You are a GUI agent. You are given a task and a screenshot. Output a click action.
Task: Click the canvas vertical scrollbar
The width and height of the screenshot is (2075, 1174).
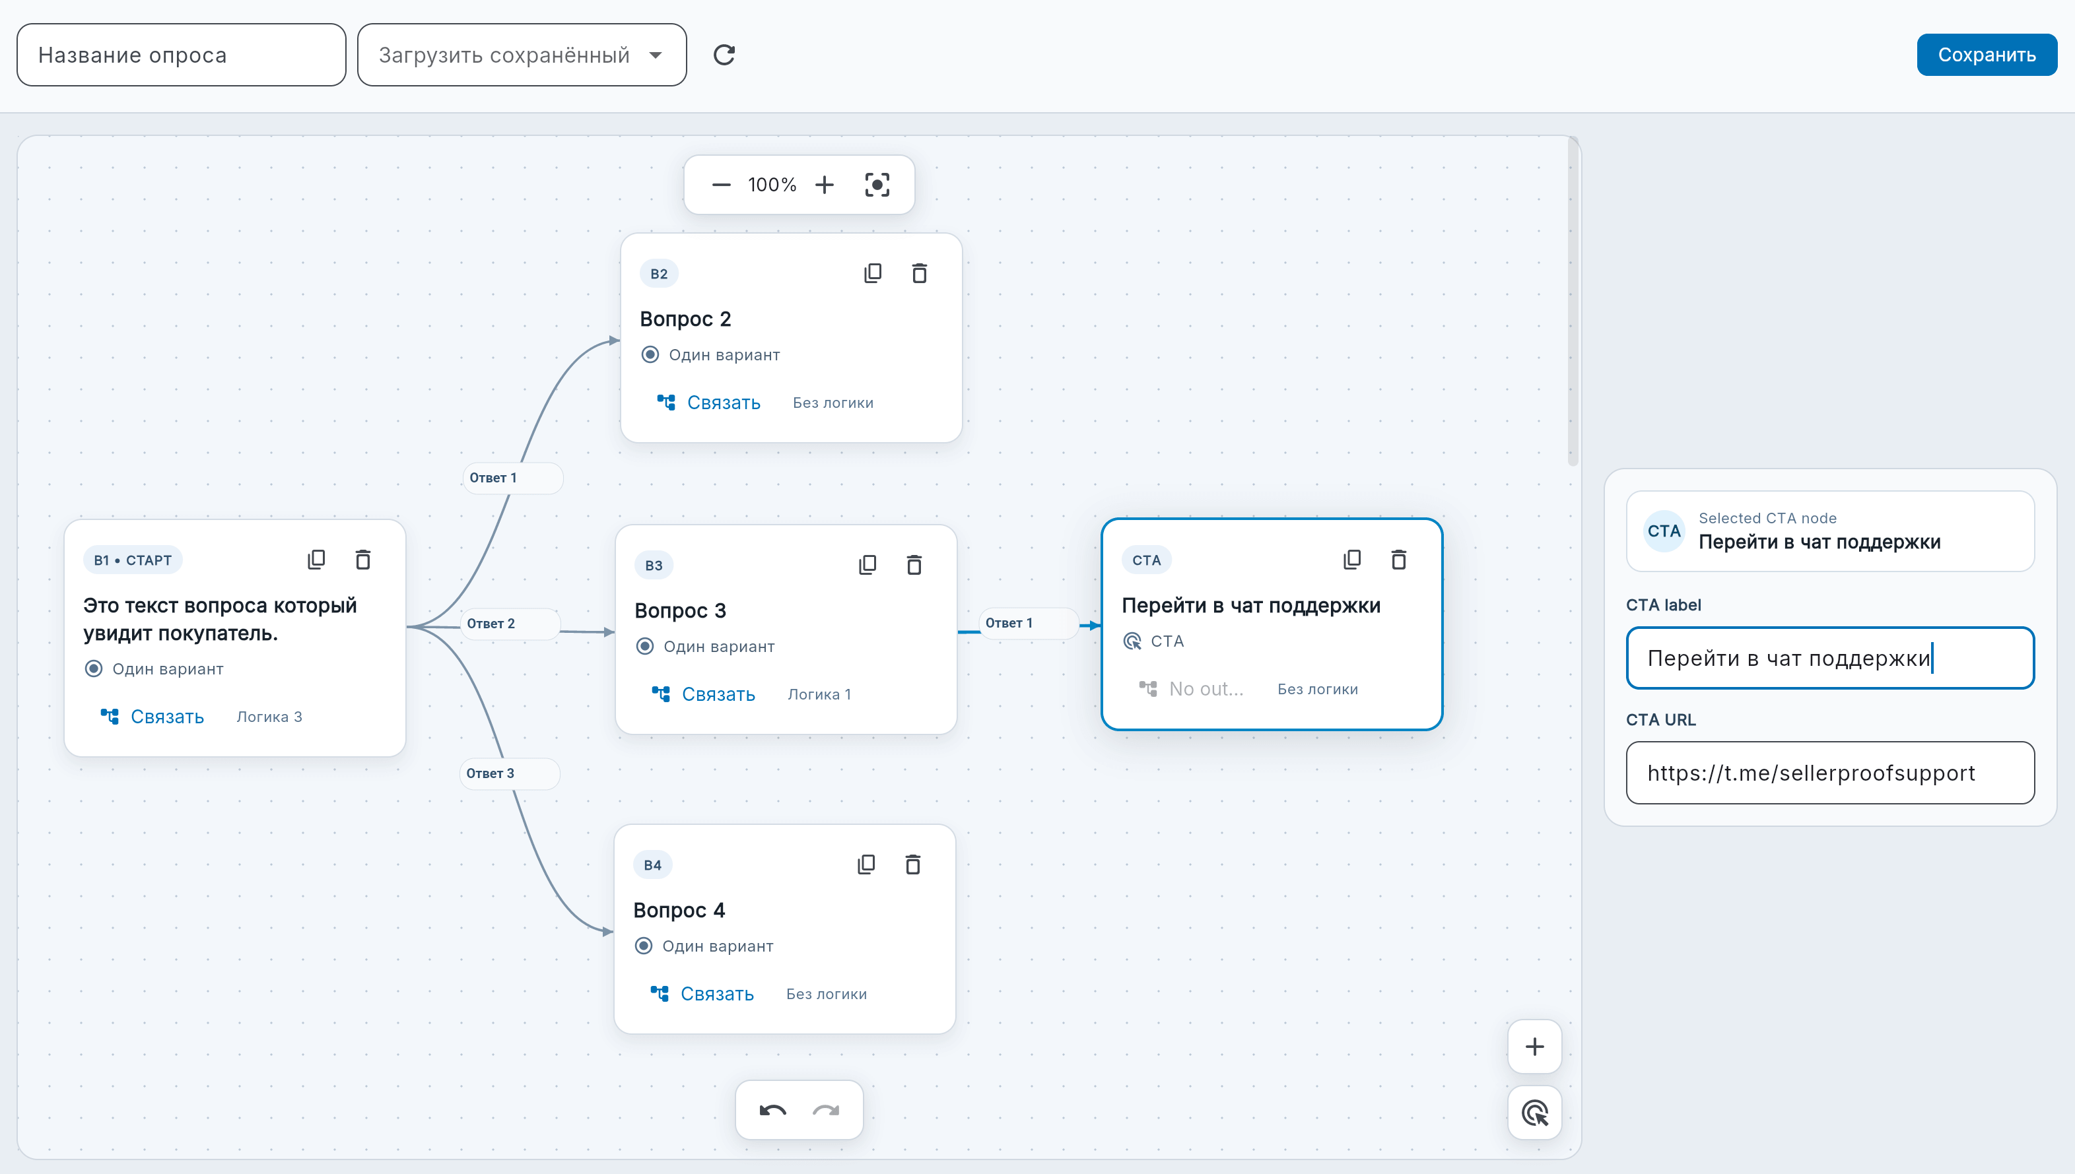coord(1573,302)
